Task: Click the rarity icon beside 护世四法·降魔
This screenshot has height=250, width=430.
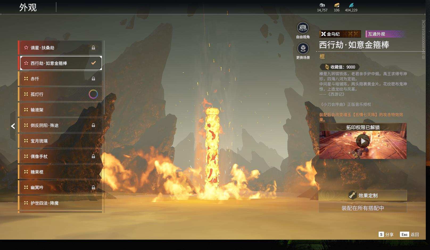Action: click(26, 203)
